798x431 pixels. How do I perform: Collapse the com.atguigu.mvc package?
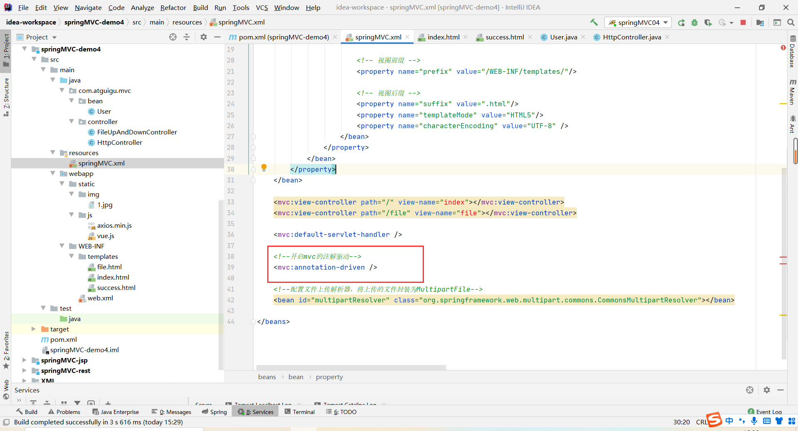[62, 90]
